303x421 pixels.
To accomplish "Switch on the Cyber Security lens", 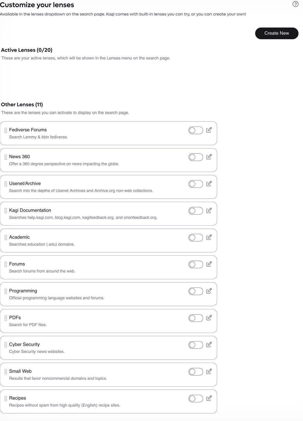I will (196, 345).
